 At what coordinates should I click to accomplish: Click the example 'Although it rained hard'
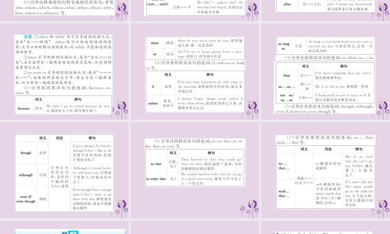92,175
